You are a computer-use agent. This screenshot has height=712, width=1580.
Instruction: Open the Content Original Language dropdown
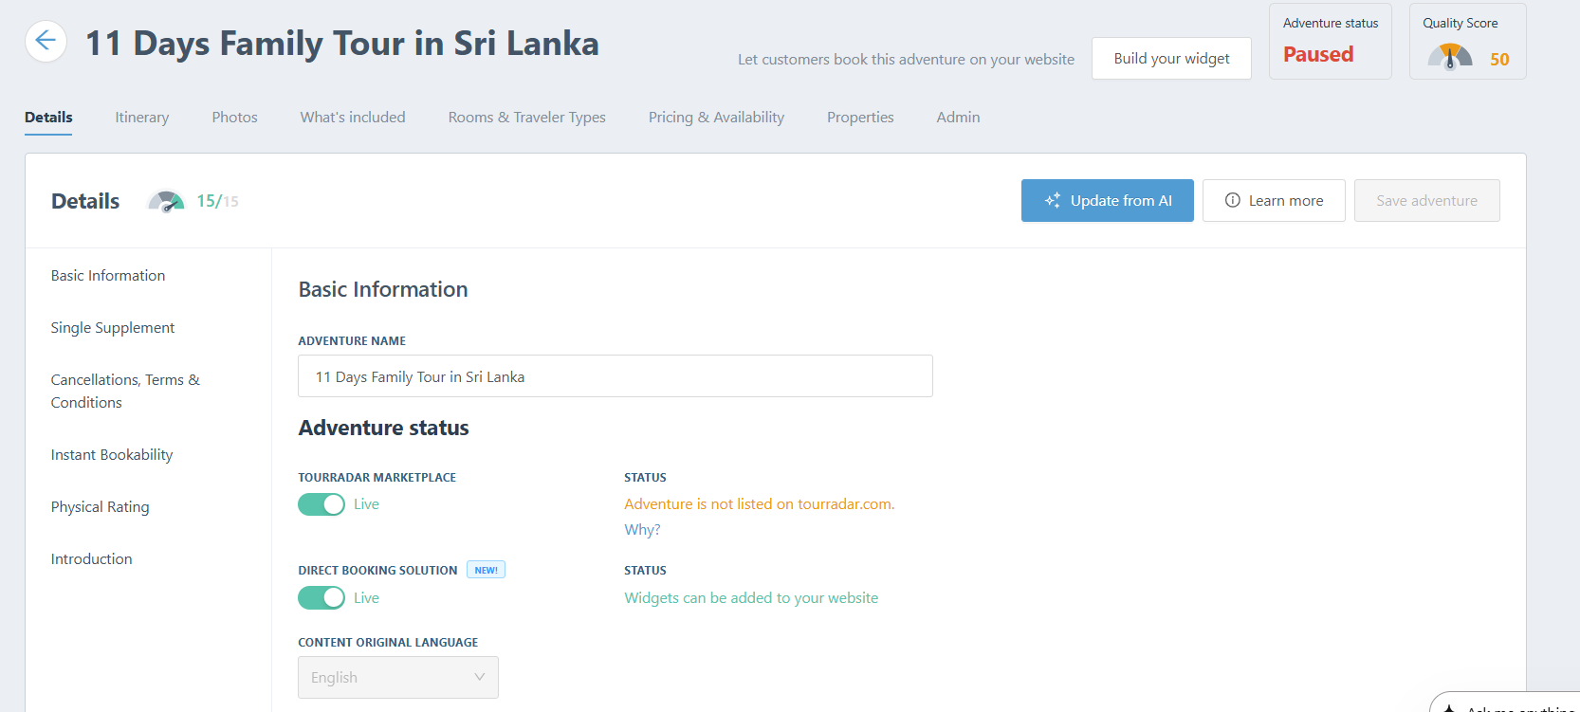[x=397, y=678]
